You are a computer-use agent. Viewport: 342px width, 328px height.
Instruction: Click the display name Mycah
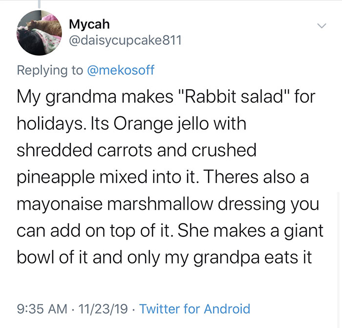[x=89, y=23]
